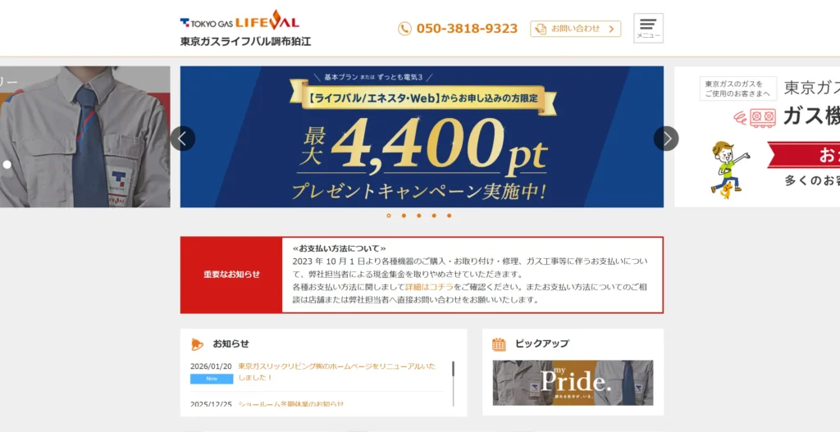Screen dimensions: 840x432
Task: Select the fifth carousel indicator dot
Action: (449, 216)
